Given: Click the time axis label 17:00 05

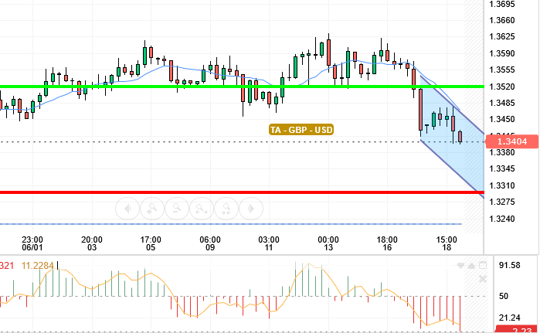Looking at the screenshot, I should click(x=151, y=243).
